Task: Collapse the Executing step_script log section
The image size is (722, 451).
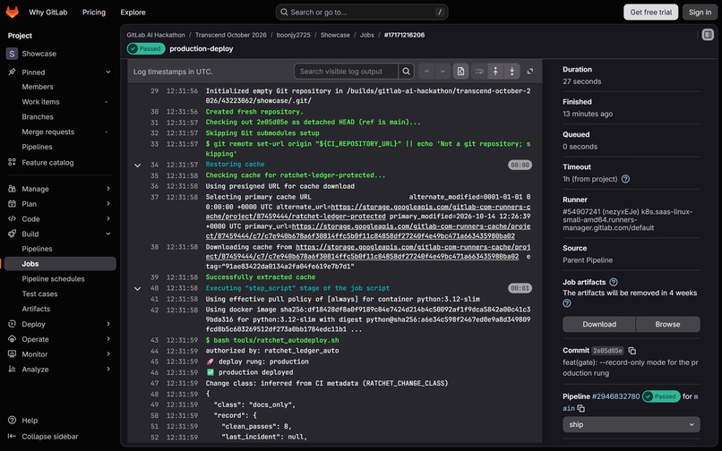Action: [x=137, y=288]
